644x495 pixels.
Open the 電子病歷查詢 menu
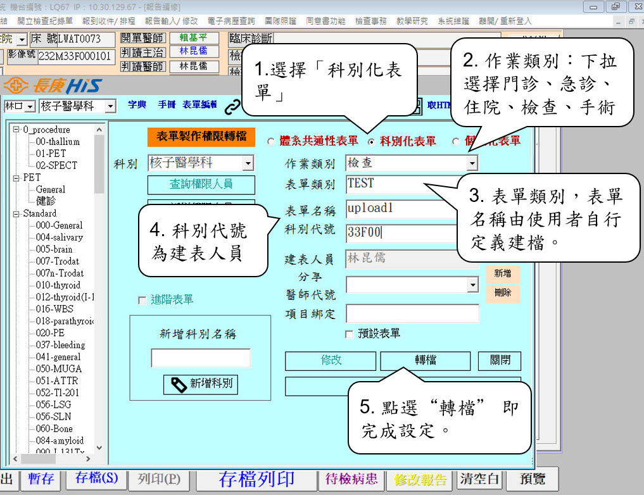[x=229, y=21]
